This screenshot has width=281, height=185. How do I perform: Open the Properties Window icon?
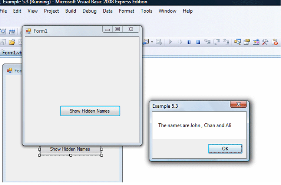247,42
